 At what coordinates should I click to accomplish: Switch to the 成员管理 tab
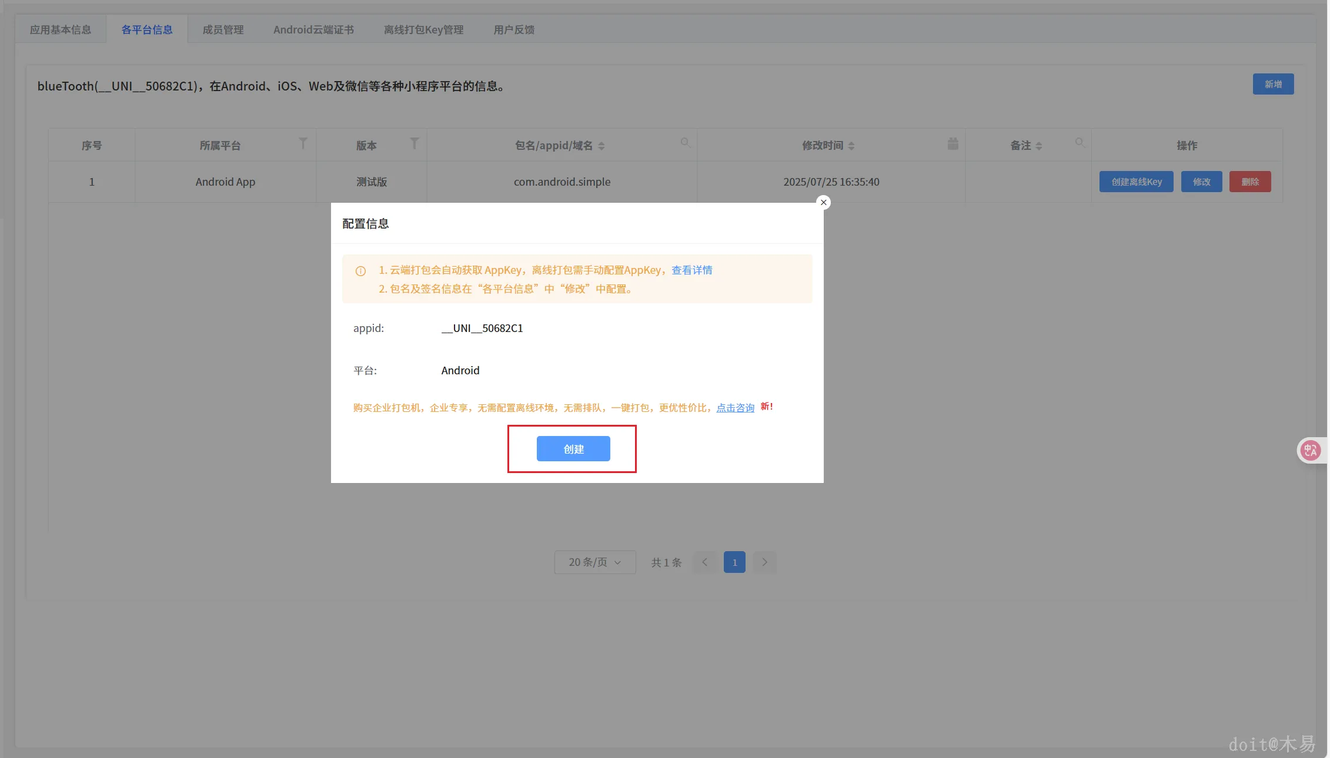click(x=222, y=29)
